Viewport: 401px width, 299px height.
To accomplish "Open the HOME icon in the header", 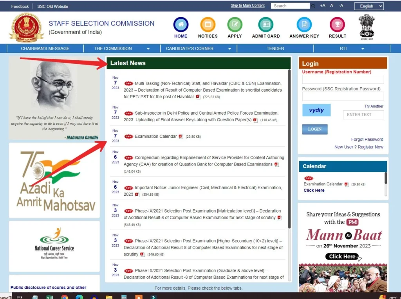I will (181, 25).
